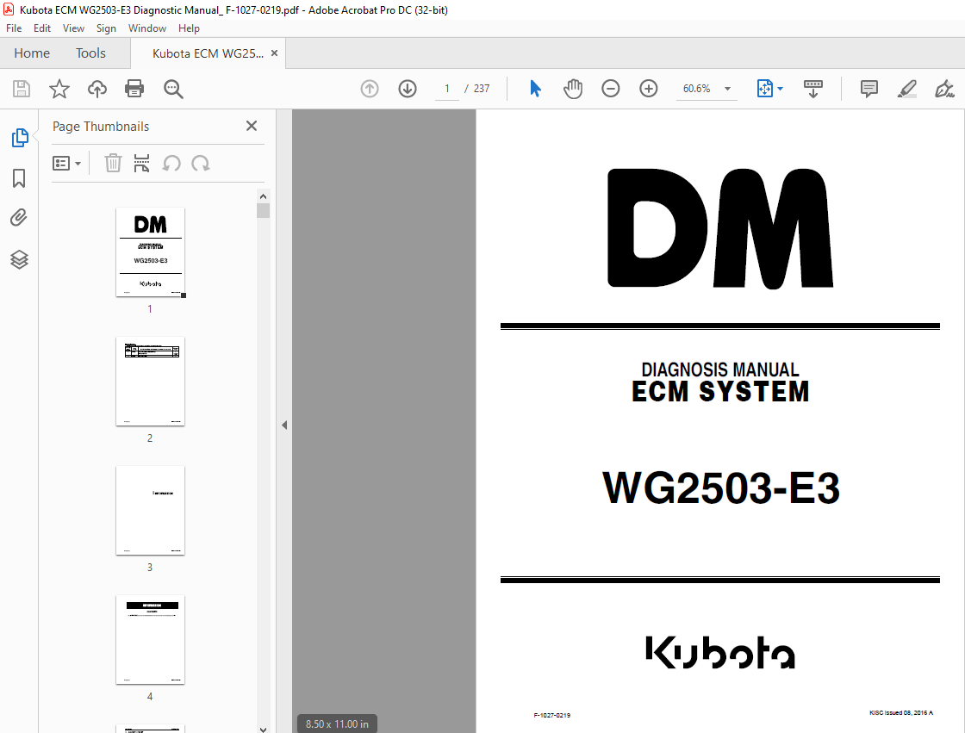Screen dimensions: 965x733
Task: Open the Window menu
Action: pos(147,28)
